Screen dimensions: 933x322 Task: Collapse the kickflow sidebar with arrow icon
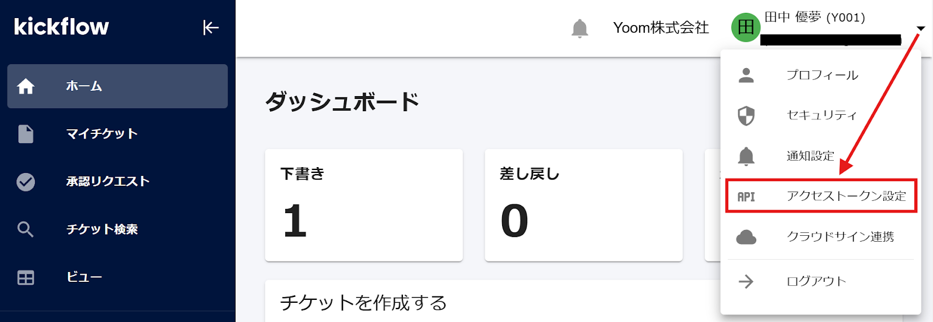tap(211, 27)
